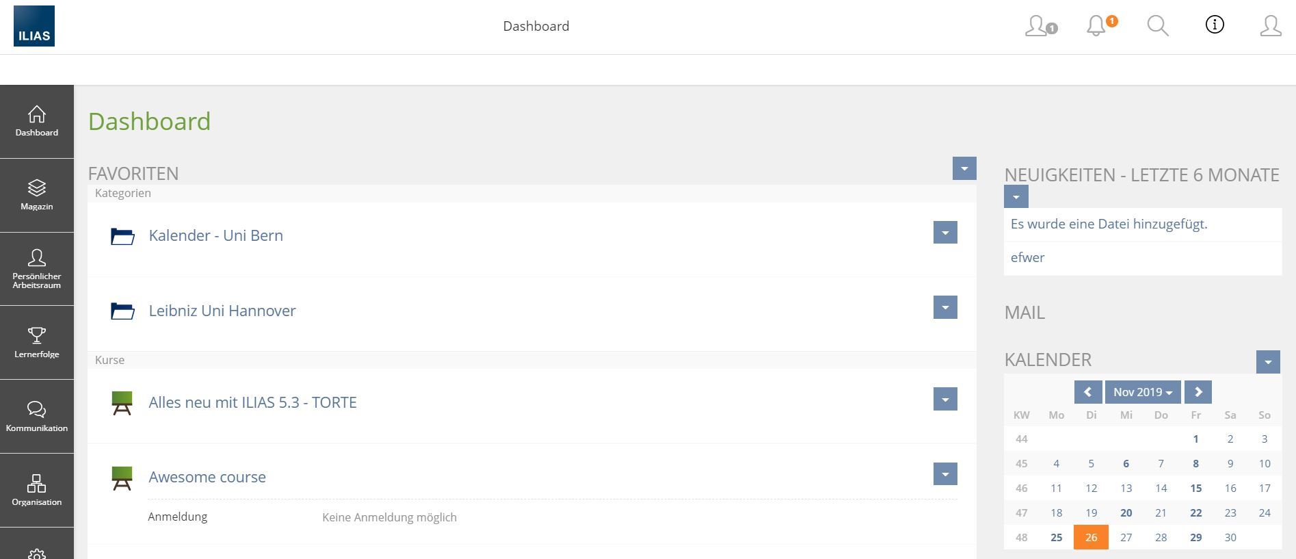Select November 26 in the calendar
This screenshot has width=1296, height=559.
click(1091, 537)
